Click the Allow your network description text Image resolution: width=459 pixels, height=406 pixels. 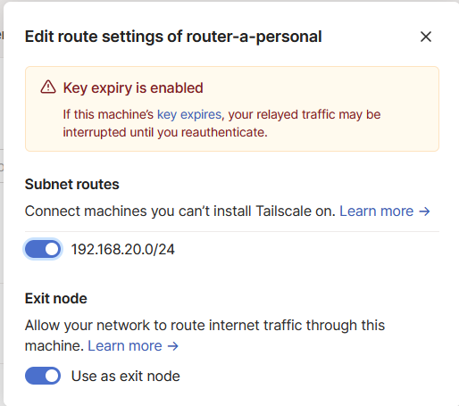(x=204, y=336)
